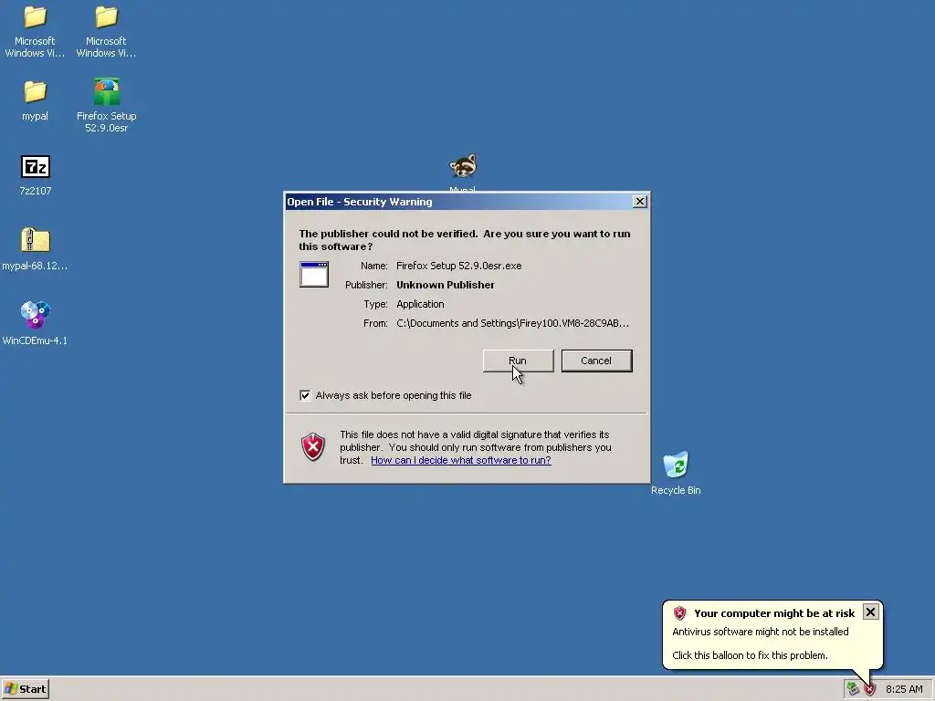This screenshot has height=701, width=935.
Task: Select the mypal folder icon
Action: pos(35,92)
